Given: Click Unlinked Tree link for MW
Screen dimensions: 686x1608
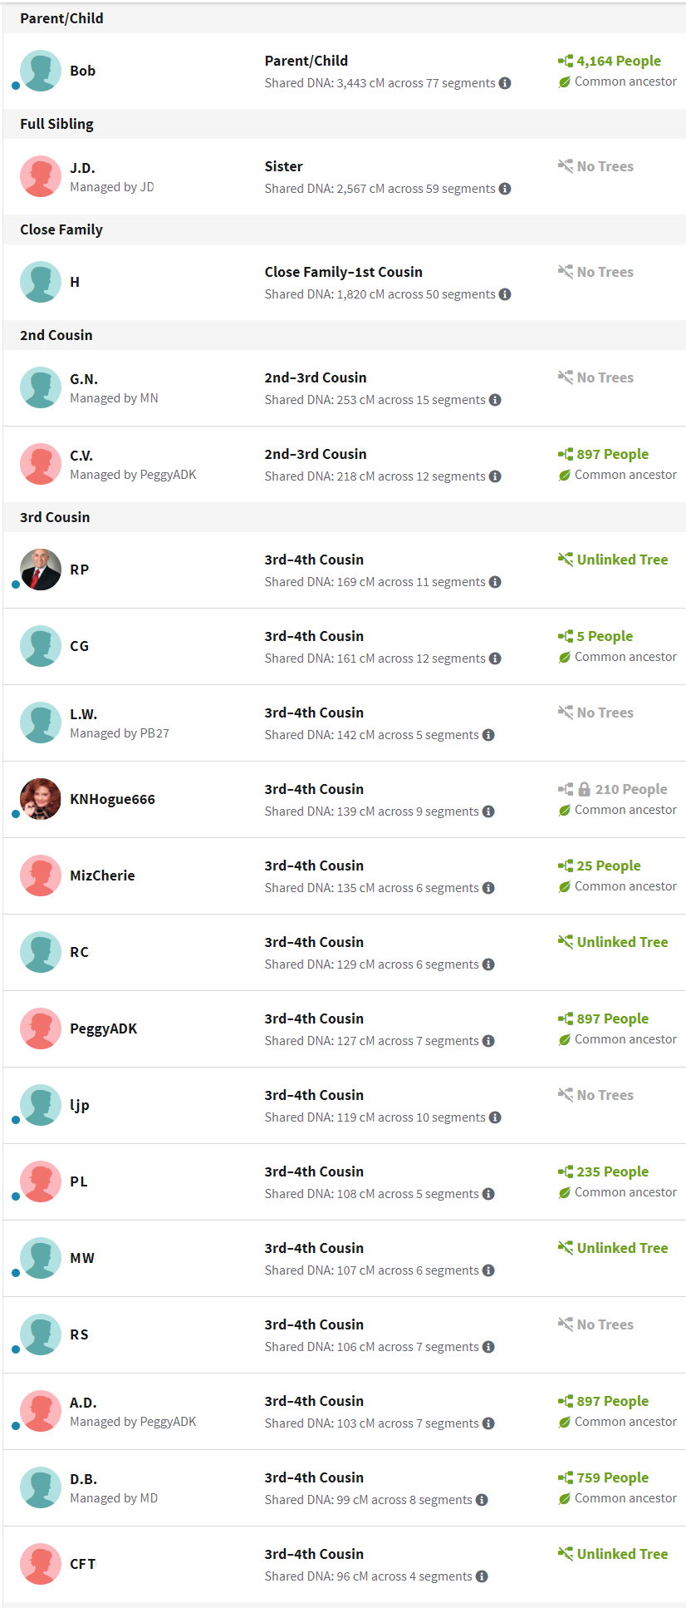Looking at the screenshot, I should click(x=622, y=1248).
